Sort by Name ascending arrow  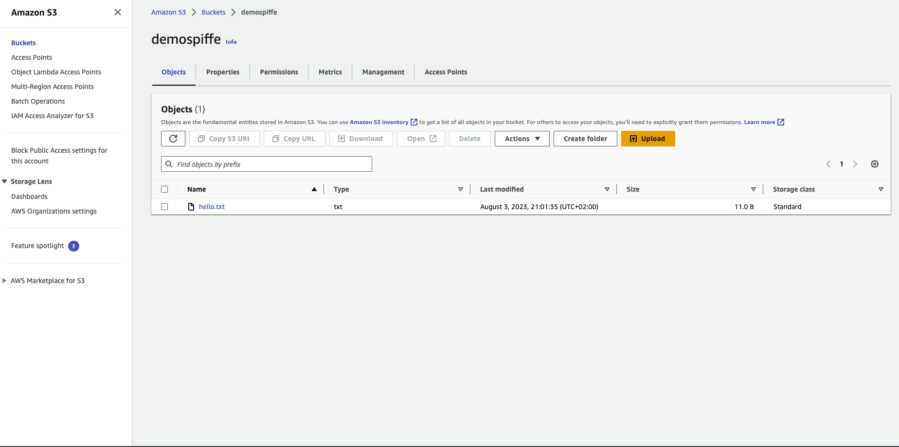pos(314,189)
